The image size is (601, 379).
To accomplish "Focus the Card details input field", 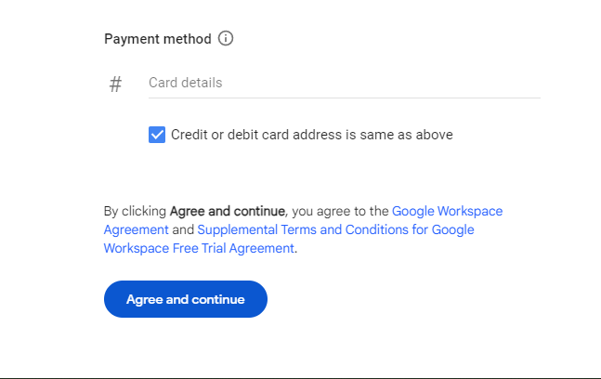I will pos(344,83).
